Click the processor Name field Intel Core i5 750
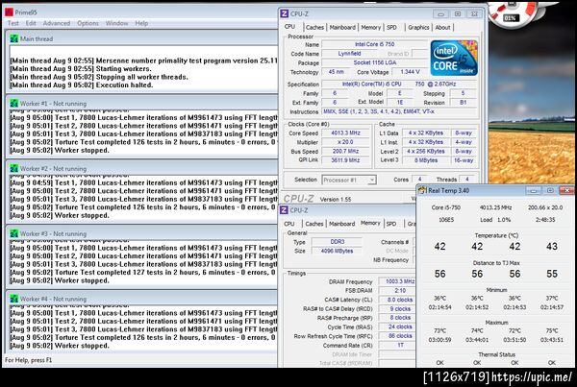The height and width of the screenshot is (387, 577). (375, 44)
